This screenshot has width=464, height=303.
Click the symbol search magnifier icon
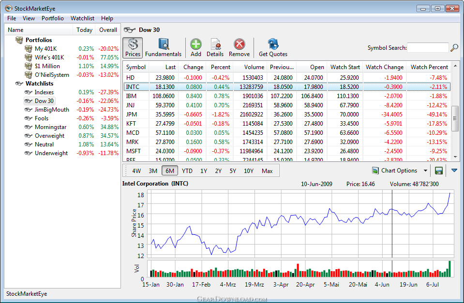click(454, 47)
